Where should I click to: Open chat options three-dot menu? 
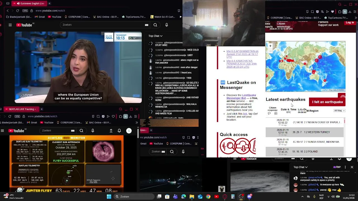click(x=345, y=167)
